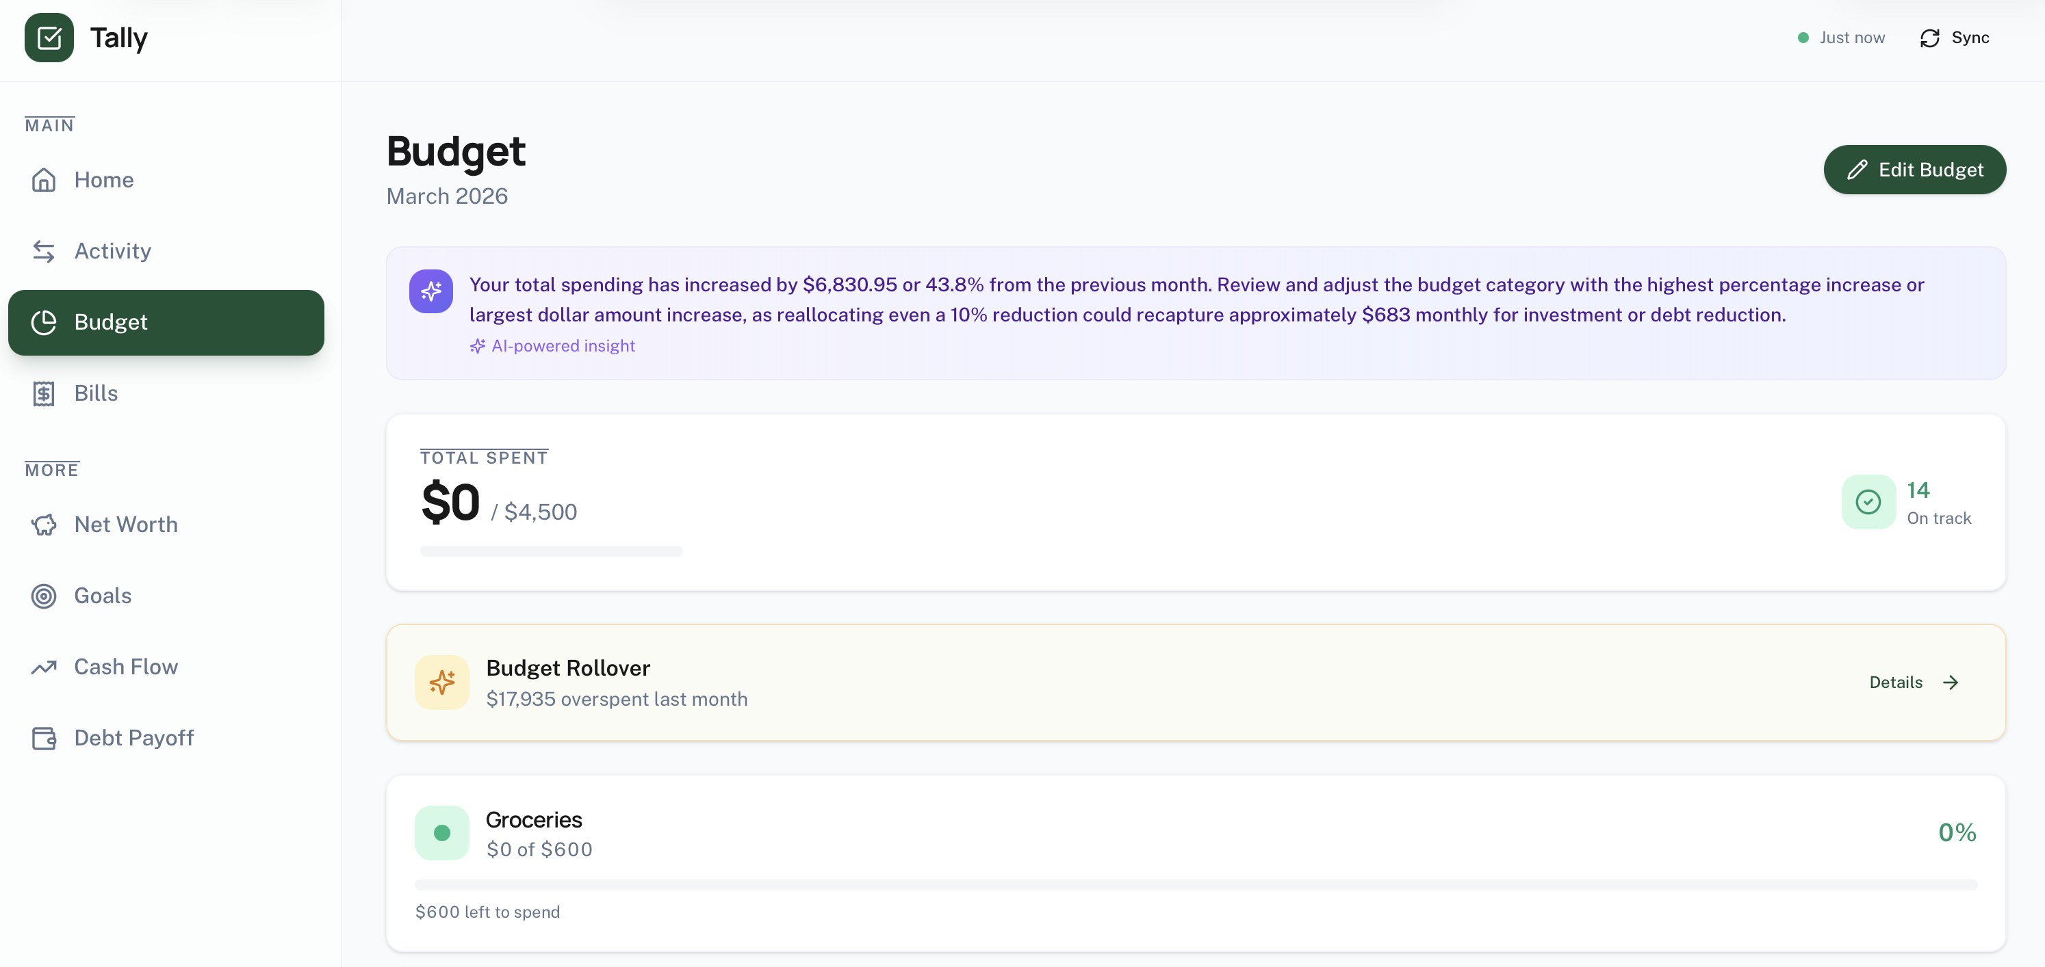Click the Debt Payoff wallet icon
Image resolution: width=2045 pixels, height=967 pixels.
(x=44, y=738)
